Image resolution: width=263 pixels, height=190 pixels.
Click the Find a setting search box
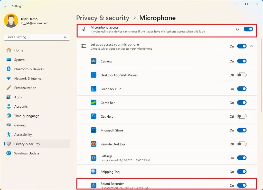tap(37, 37)
